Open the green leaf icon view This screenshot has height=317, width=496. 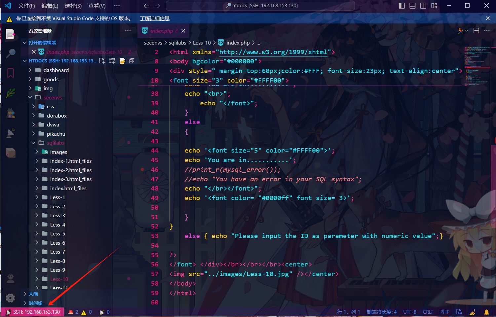click(x=10, y=93)
